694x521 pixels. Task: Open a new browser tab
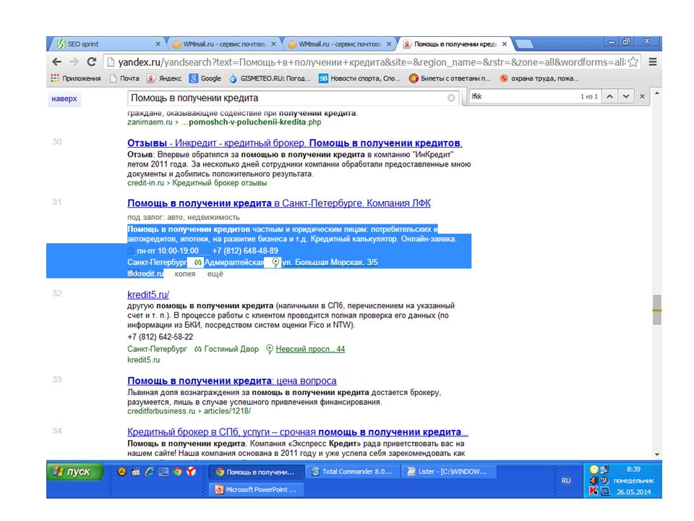point(525,44)
